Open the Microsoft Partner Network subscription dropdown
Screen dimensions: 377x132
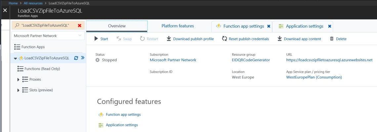pyautogui.click(x=48, y=36)
